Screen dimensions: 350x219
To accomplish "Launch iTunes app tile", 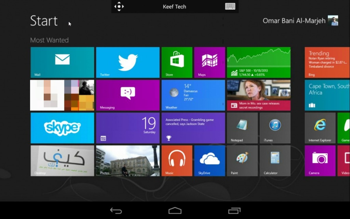I will tap(275, 128).
